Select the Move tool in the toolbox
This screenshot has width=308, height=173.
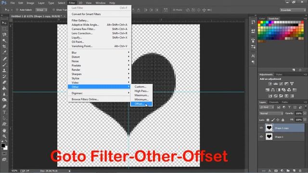coord(4,23)
